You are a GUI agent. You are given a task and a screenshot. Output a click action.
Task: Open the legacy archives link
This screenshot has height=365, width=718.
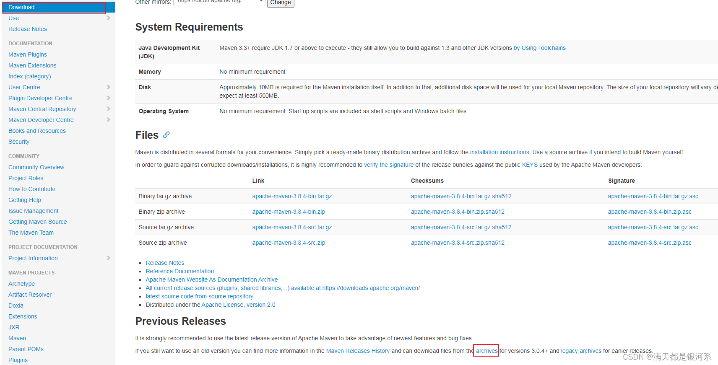[x=581, y=351]
